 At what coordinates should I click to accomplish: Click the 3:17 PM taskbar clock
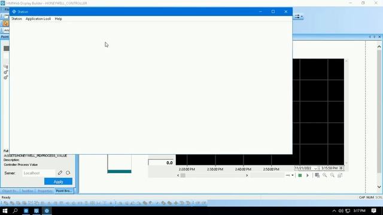point(359,211)
